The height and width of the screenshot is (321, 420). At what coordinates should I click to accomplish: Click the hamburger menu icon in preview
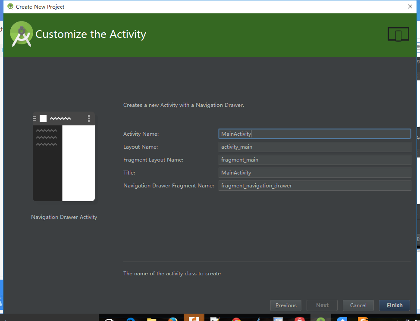(x=34, y=118)
